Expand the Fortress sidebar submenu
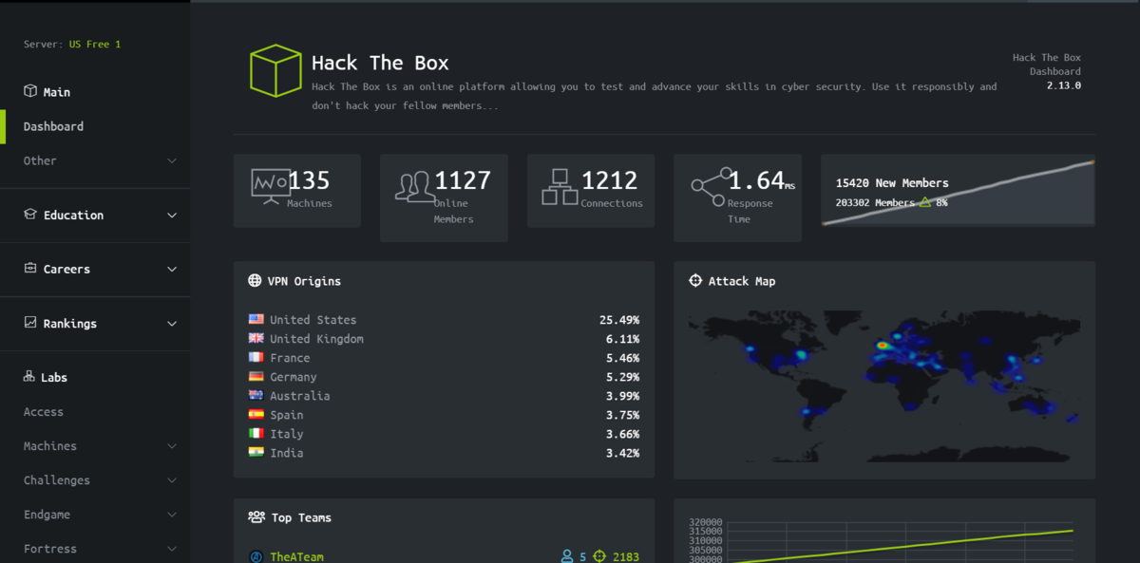Screen dimensions: 1140x563 coord(172,549)
